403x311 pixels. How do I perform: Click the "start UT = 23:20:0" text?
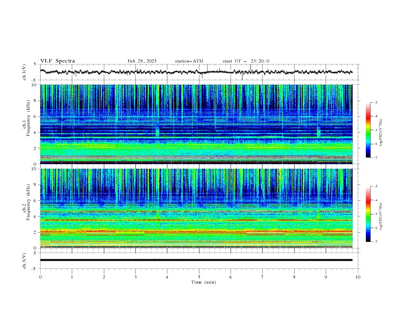[x=246, y=61]
